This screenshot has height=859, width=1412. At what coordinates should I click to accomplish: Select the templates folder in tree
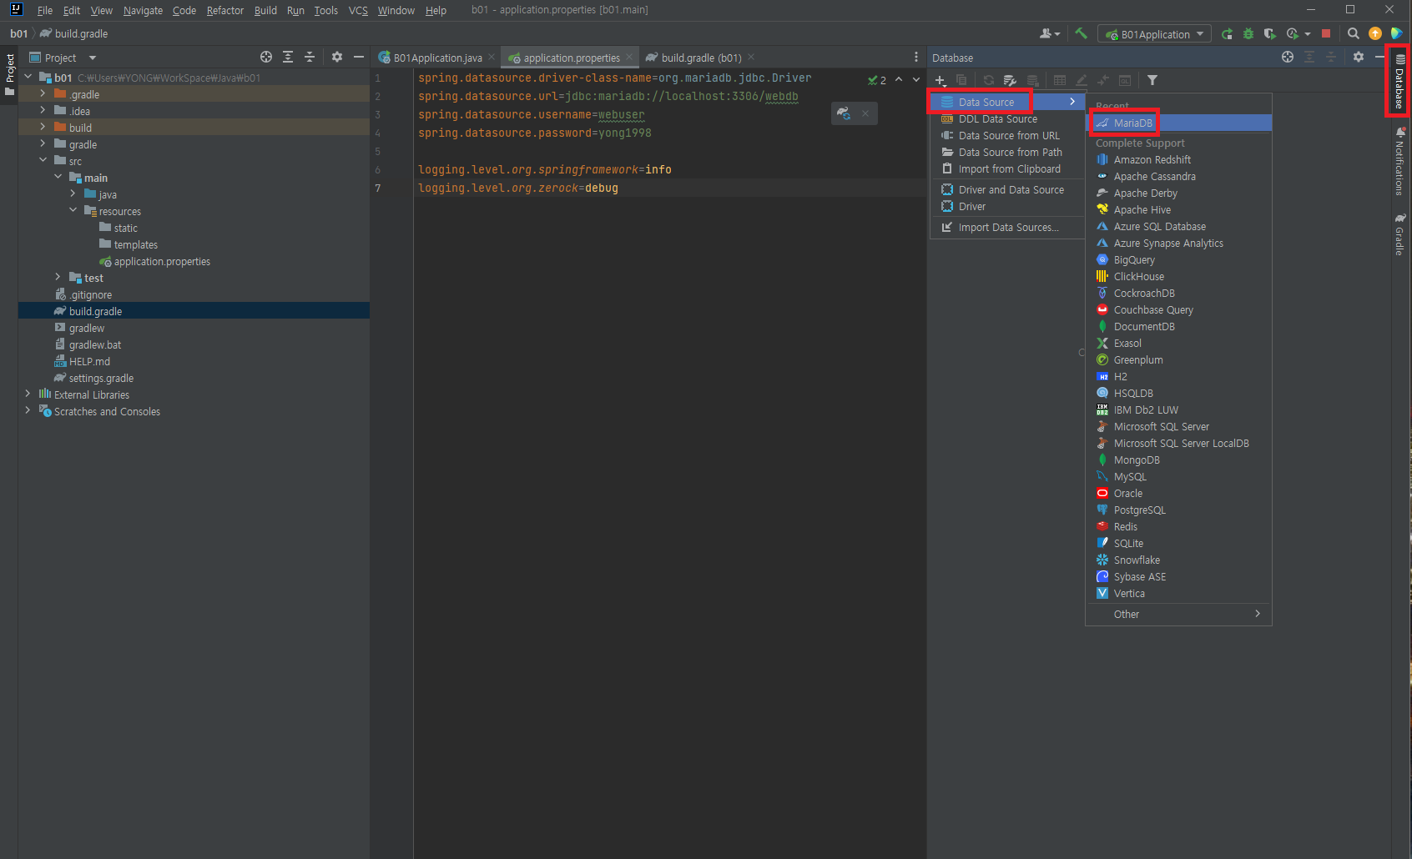[135, 245]
